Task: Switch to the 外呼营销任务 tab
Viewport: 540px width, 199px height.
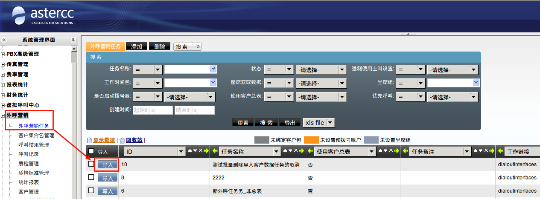Action: (105, 46)
